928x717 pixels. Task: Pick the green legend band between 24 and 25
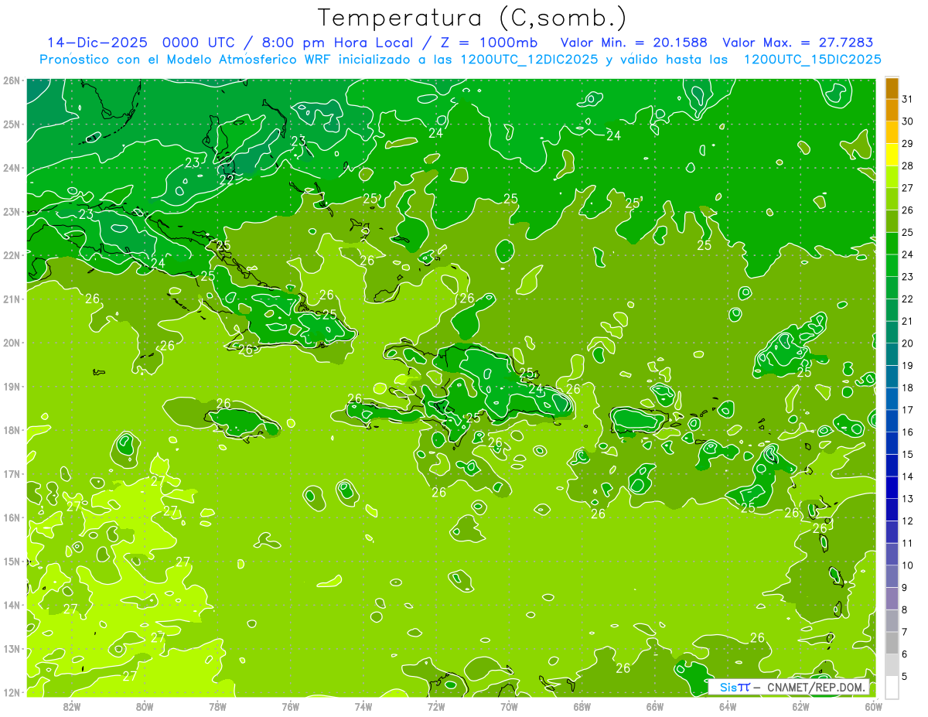point(892,243)
